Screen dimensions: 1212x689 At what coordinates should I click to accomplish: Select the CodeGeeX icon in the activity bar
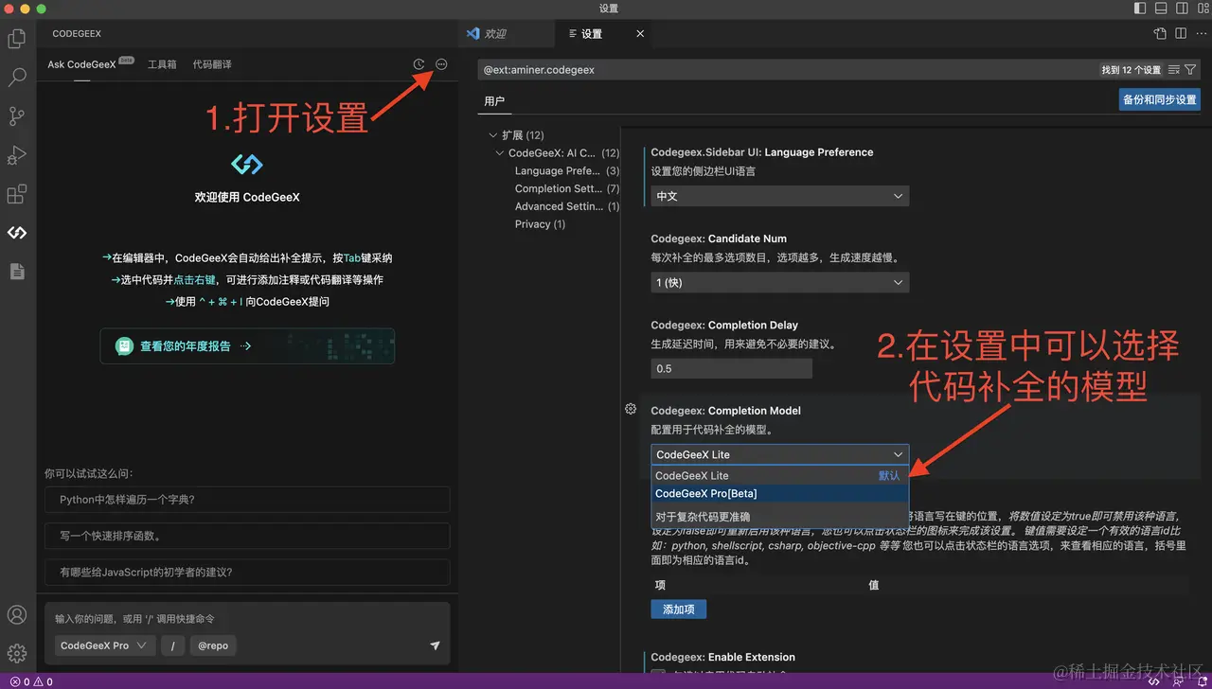[17, 233]
